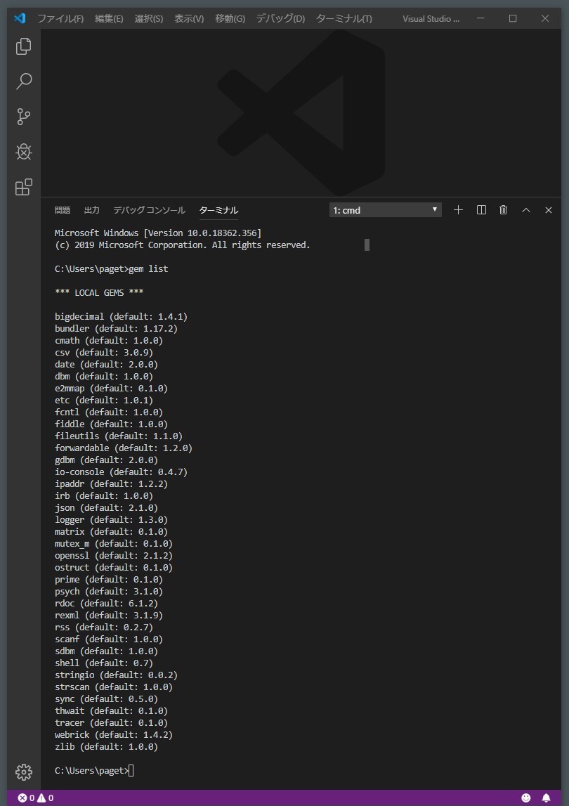Open the 表示(V) menu
The image size is (569, 806).
coord(189,18)
